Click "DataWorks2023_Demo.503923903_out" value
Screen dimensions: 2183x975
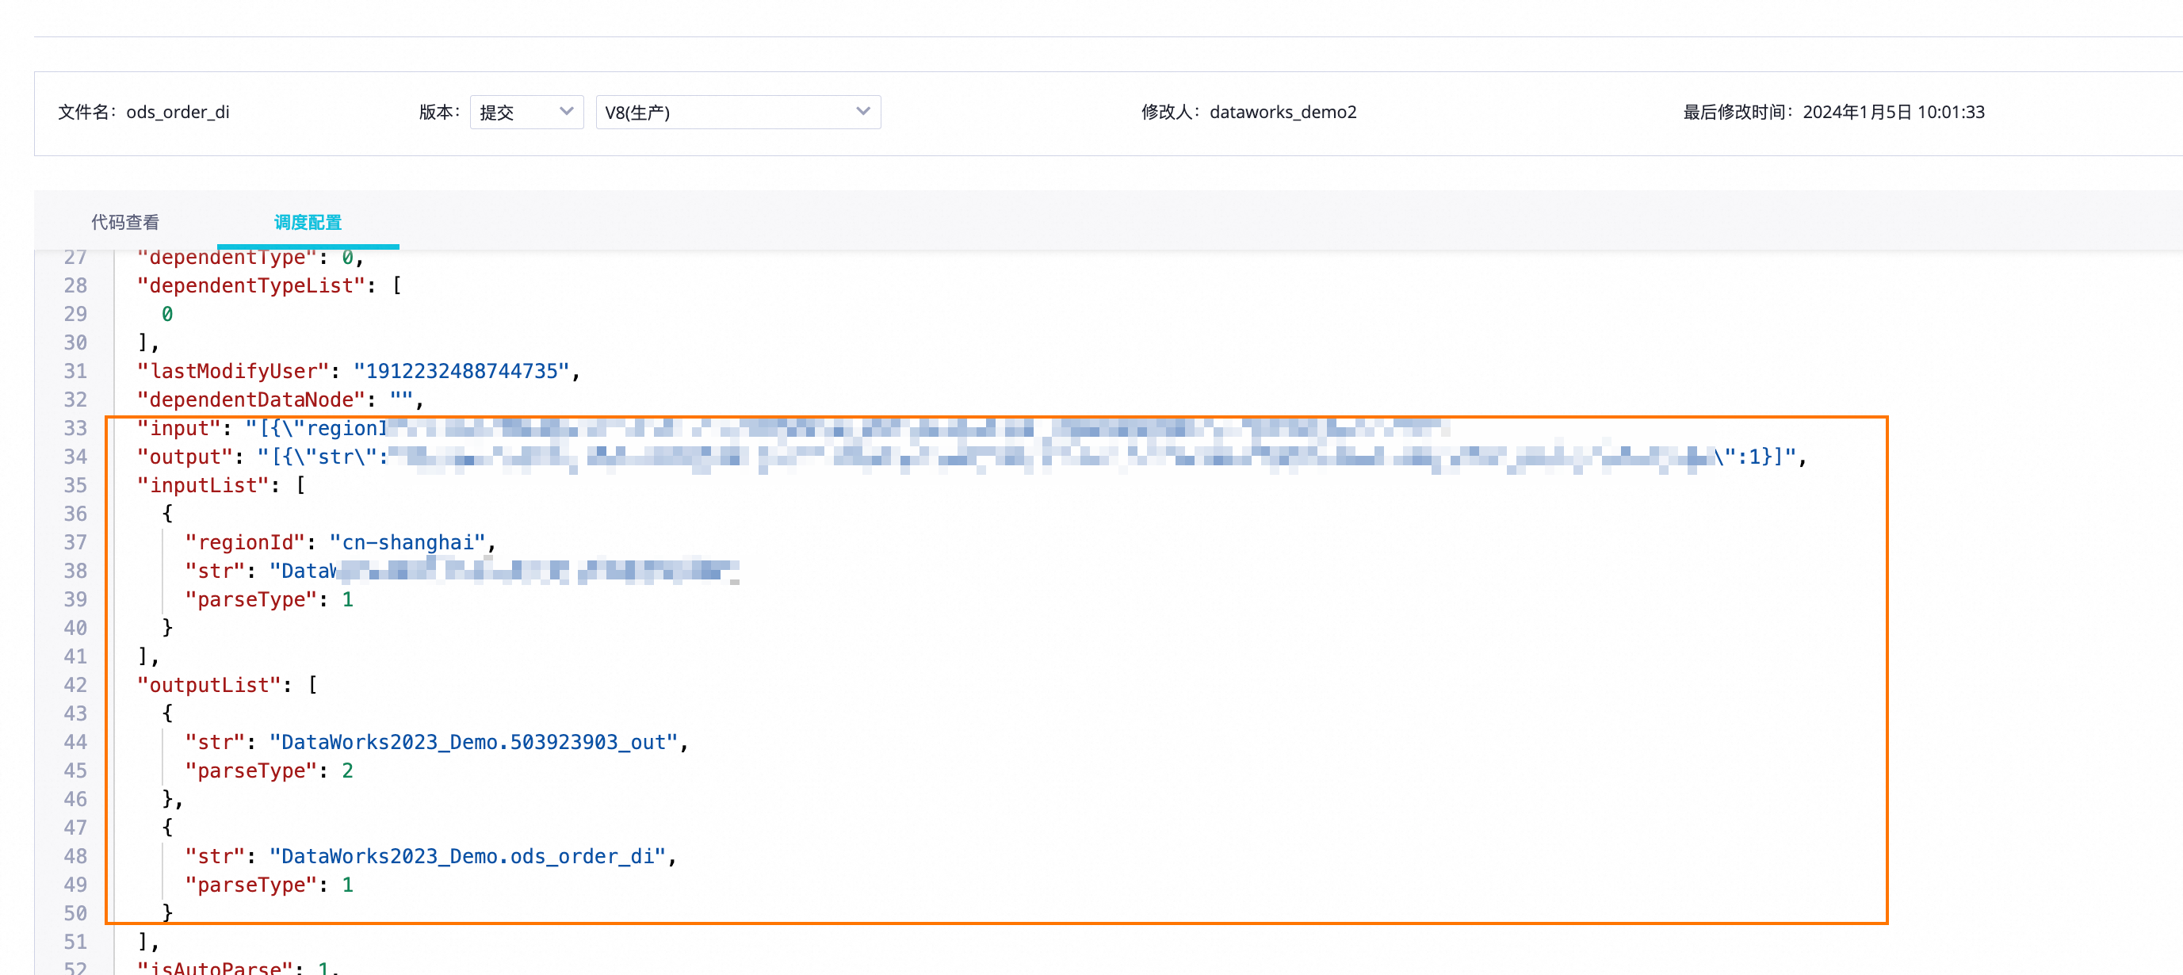point(474,743)
